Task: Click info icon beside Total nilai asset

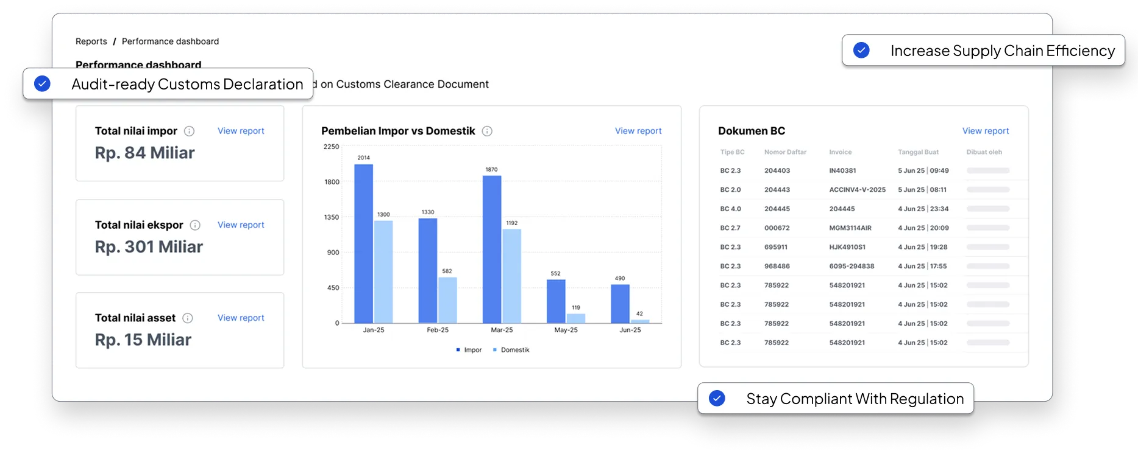Action: 188,318
